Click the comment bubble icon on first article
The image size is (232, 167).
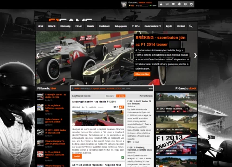coord(115,107)
